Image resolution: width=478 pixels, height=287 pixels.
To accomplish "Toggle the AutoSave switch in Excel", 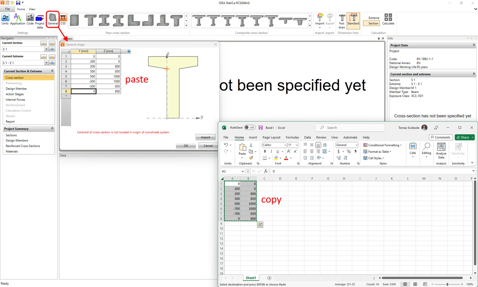I will pyautogui.click(x=250, y=128).
